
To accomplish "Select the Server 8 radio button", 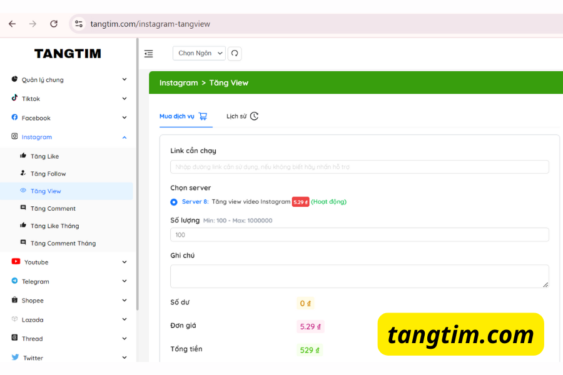I will 173,202.
